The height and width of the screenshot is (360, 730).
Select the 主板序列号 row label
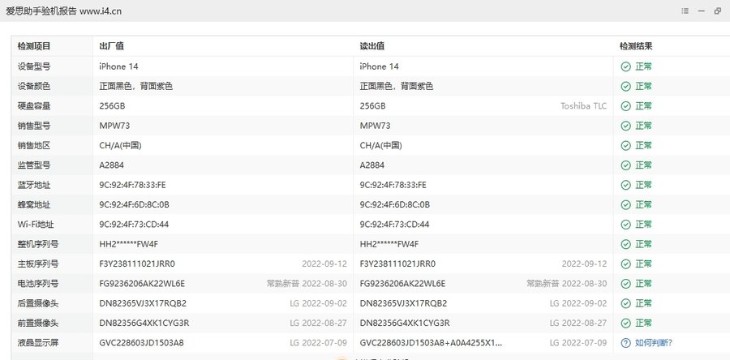coord(38,264)
